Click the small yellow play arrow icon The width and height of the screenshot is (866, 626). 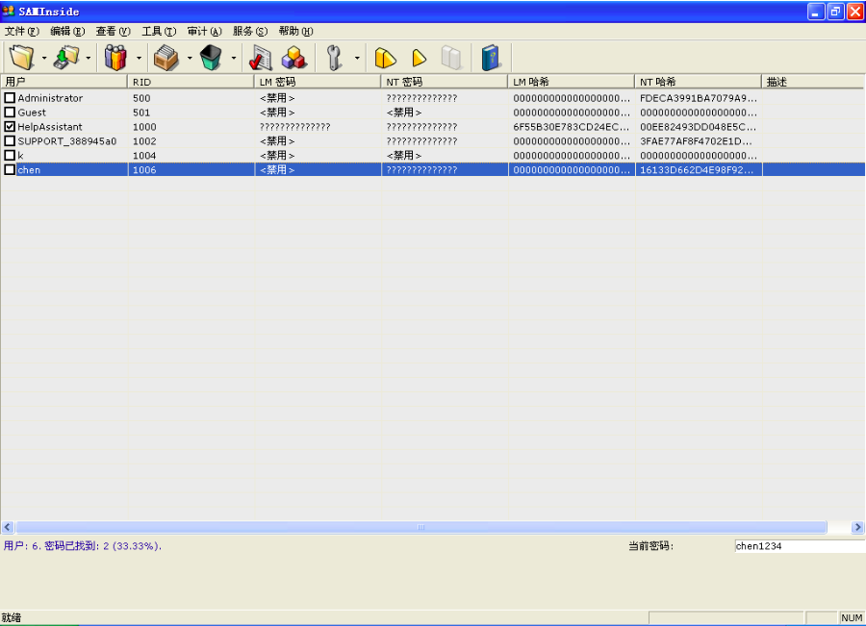click(x=420, y=58)
